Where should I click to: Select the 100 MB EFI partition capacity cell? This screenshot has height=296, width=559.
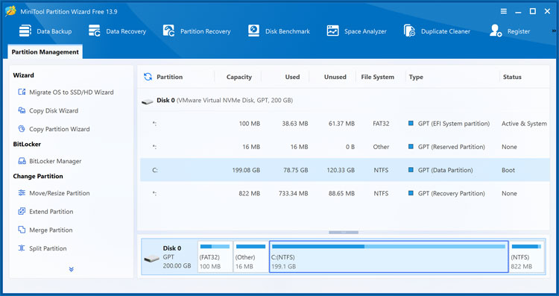(249, 124)
